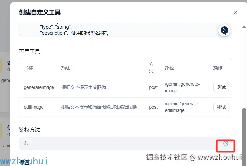Click the schema text editor area
This screenshot has width=247, height=166.
(125, 30)
